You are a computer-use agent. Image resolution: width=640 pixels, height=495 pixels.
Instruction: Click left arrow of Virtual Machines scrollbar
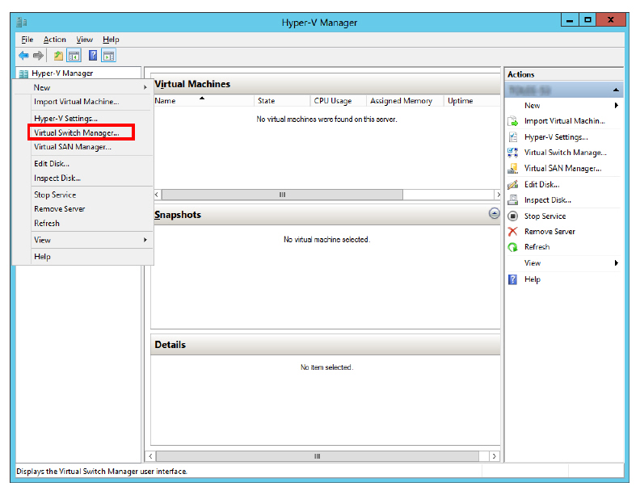157,195
